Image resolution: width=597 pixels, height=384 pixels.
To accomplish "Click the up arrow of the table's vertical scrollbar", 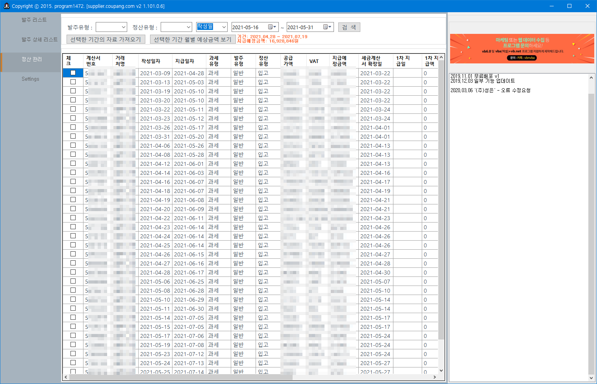I will [441, 56].
